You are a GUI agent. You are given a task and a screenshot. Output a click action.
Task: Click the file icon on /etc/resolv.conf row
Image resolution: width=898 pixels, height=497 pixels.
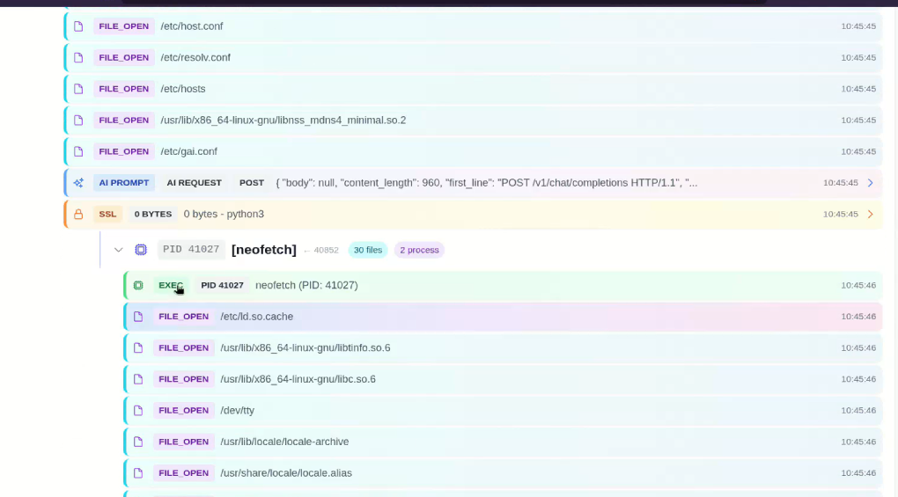[x=78, y=58]
